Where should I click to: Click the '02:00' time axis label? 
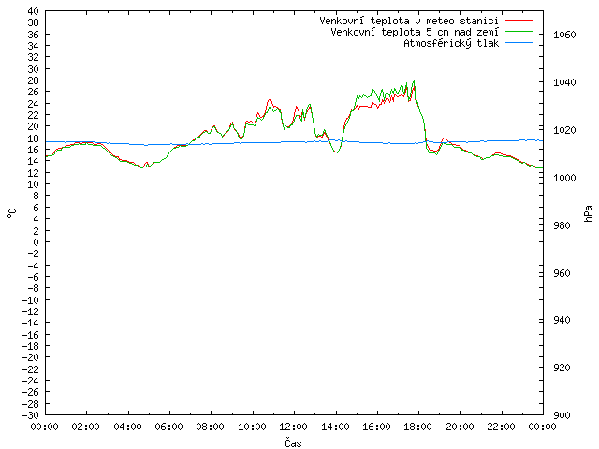click(x=86, y=427)
